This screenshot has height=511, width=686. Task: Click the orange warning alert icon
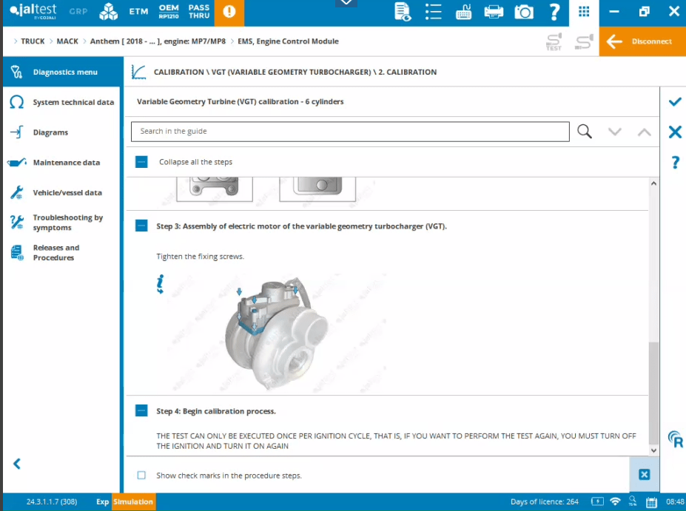[229, 12]
